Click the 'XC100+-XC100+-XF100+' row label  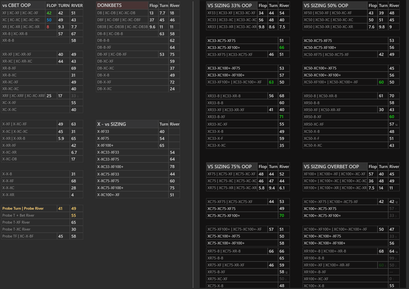(324, 243)
